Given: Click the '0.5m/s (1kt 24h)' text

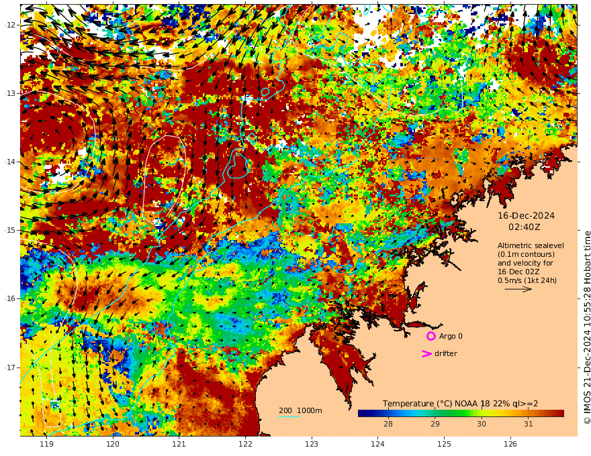Looking at the screenshot, I should [x=527, y=280].
